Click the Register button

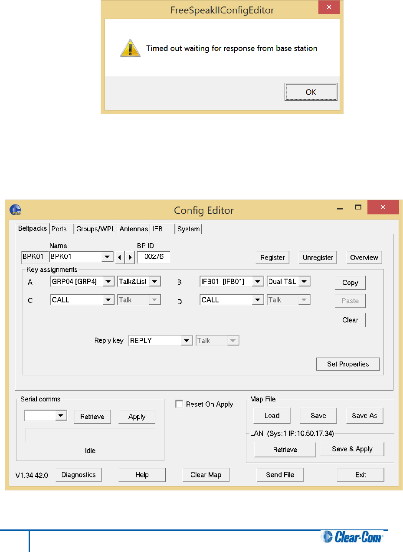point(272,257)
